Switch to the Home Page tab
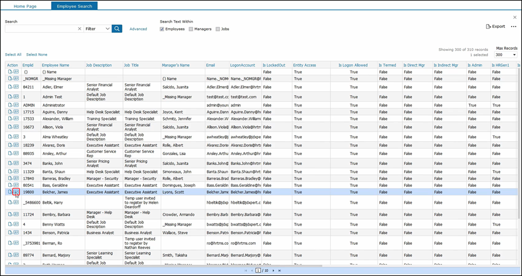522x276 pixels. point(26,6)
